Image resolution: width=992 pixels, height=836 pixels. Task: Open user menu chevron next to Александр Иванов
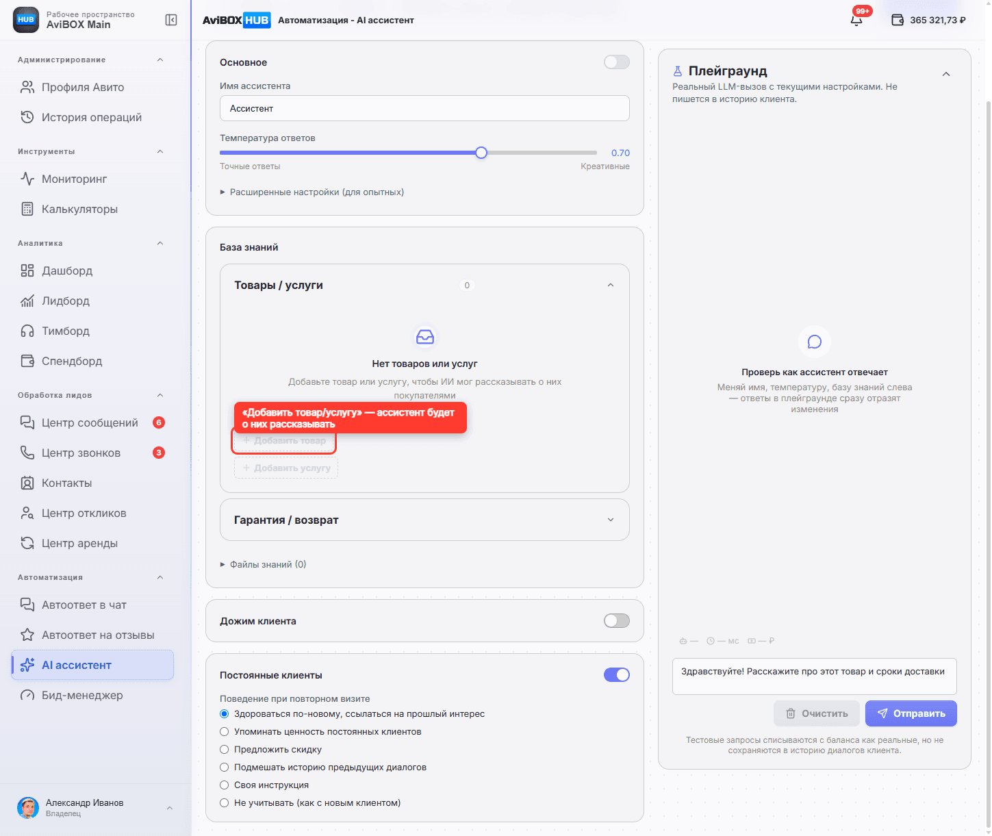170,808
